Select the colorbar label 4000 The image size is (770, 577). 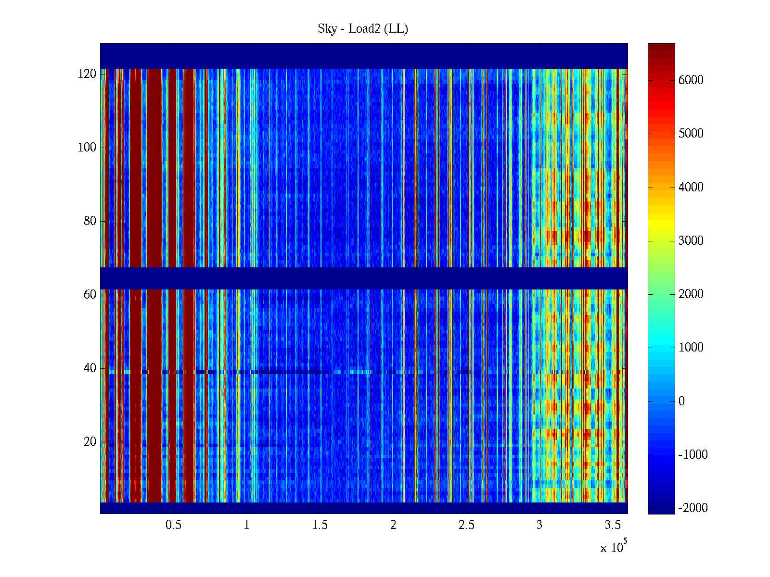[691, 188]
